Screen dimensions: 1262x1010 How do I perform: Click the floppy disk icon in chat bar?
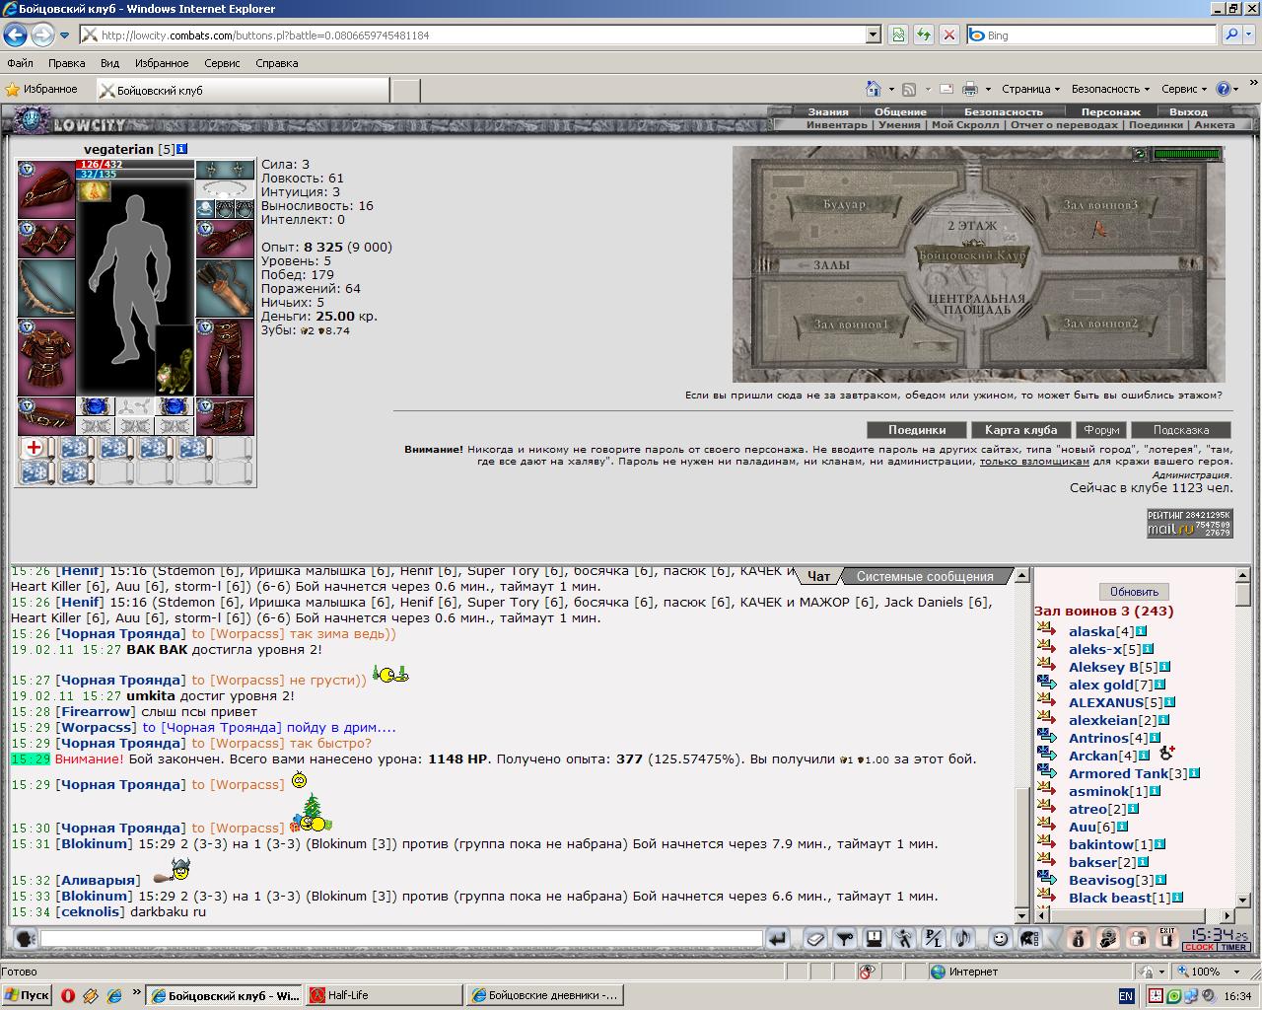pyautogui.click(x=874, y=939)
